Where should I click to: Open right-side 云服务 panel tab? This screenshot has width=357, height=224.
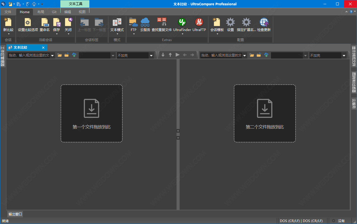coord(354,103)
